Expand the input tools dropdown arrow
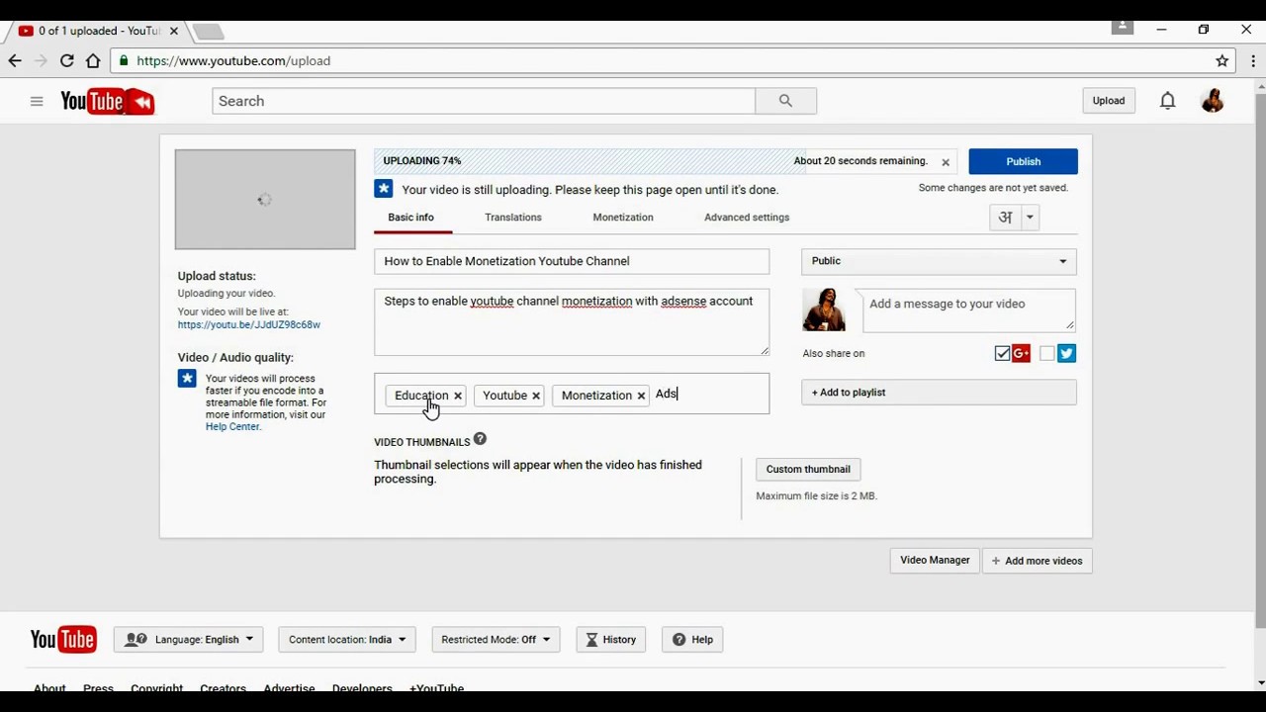 pyautogui.click(x=1030, y=218)
